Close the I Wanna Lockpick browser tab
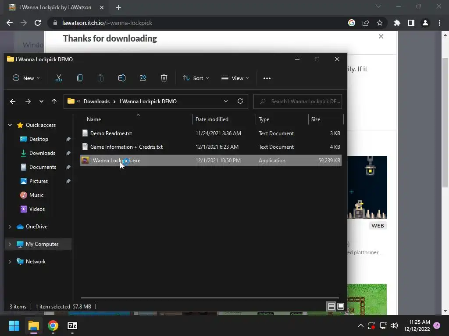The image size is (449, 336). click(x=101, y=7)
